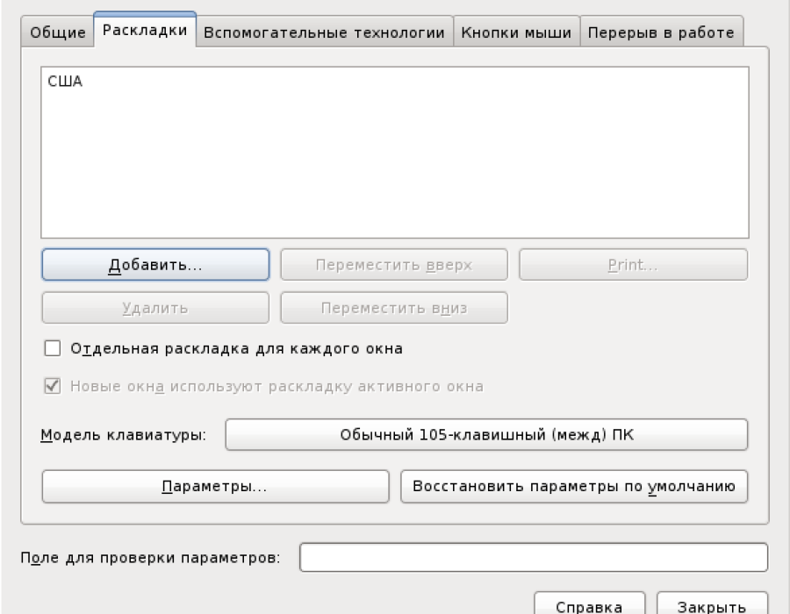Open the Перерыв в работе tab
This screenshot has width=790, height=614.
pos(662,32)
